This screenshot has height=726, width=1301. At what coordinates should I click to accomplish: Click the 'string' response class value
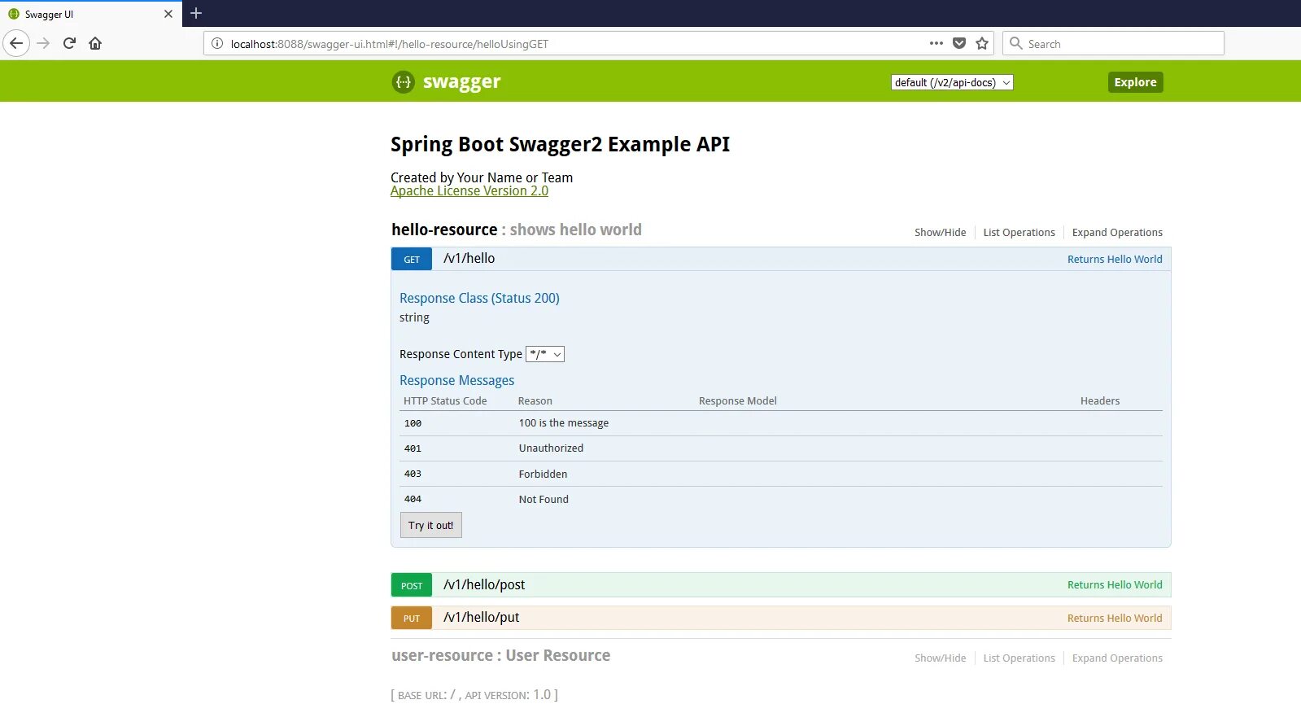pyautogui.click(x=414, y=317)
